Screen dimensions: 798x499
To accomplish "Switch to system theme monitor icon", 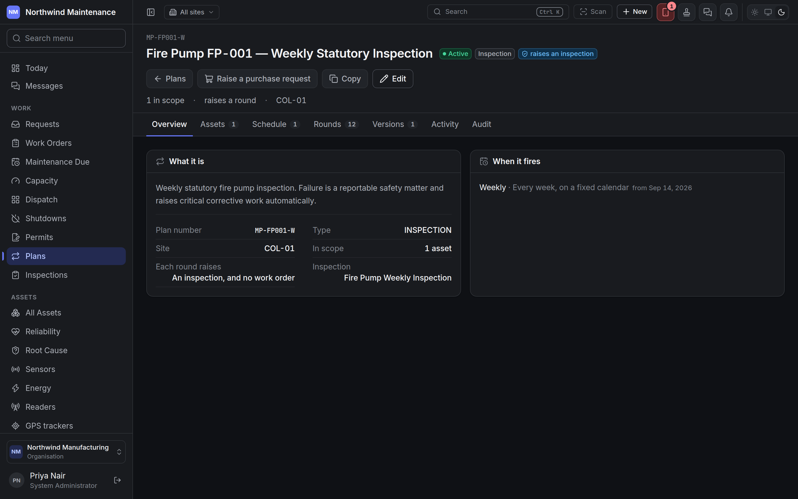I will 768,12.
